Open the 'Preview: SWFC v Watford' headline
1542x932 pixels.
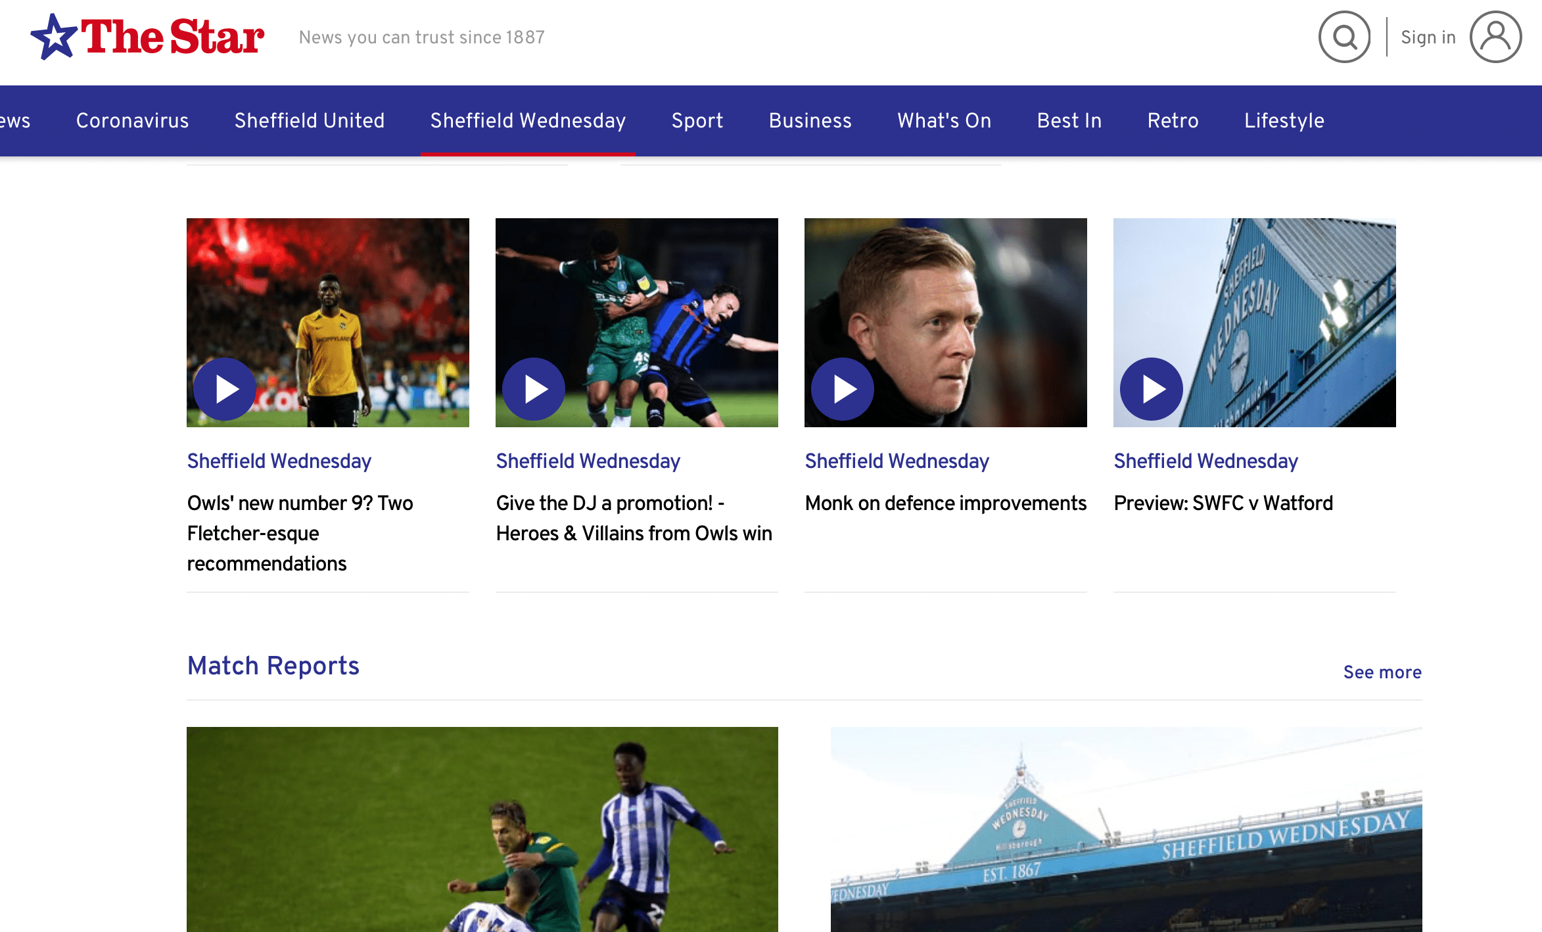tap(1224, 503)
